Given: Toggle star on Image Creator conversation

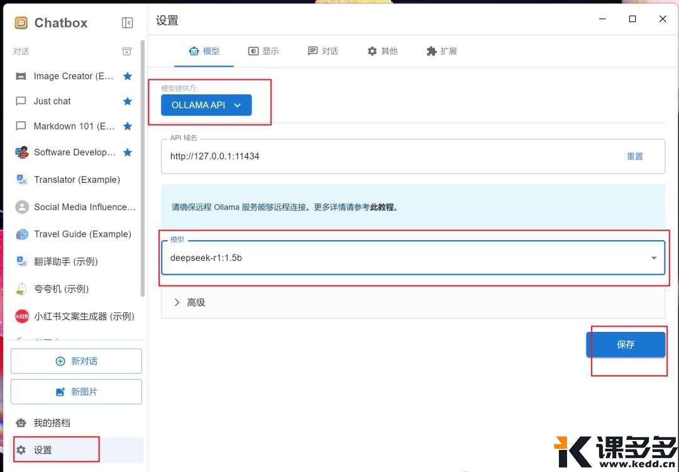Looking at the screenshot, I should 127,76.
